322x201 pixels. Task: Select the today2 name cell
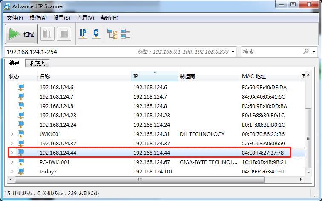coord(48,172)
